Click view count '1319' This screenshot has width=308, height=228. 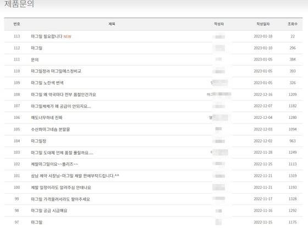pyautogui.click(x=293, y=176)
